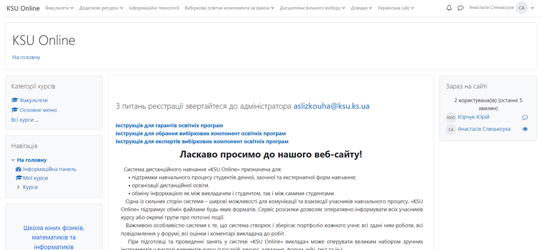Click the KSU Online brand link in navbar
The height and width of the screenshot is (250, 542).
tap(23, 8)
